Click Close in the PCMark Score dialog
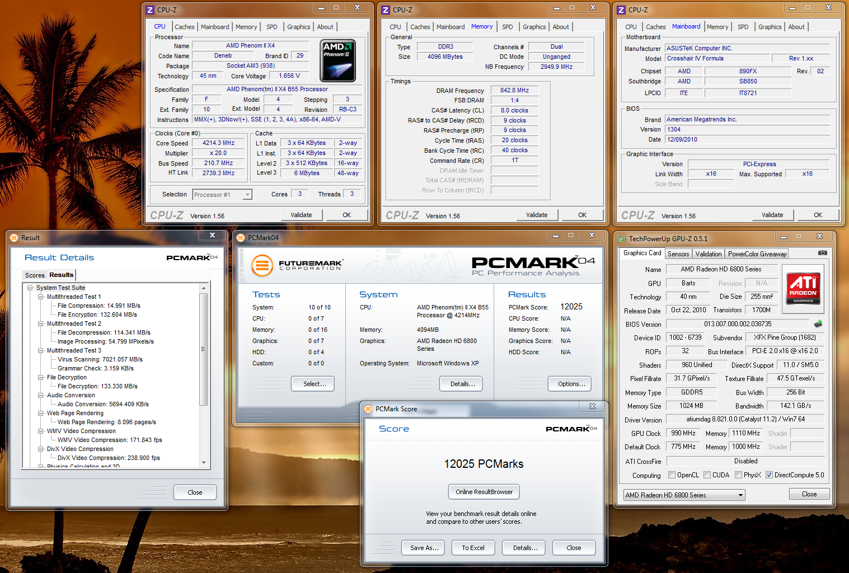This screenshot has height=573, width=849. 574,548
